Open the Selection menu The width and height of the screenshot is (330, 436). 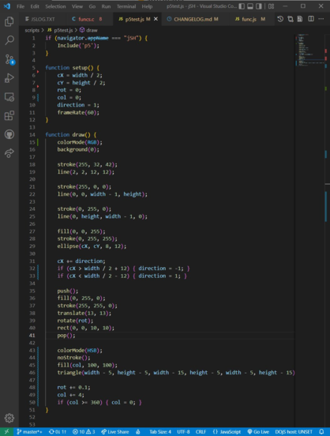tap(55, 6)
